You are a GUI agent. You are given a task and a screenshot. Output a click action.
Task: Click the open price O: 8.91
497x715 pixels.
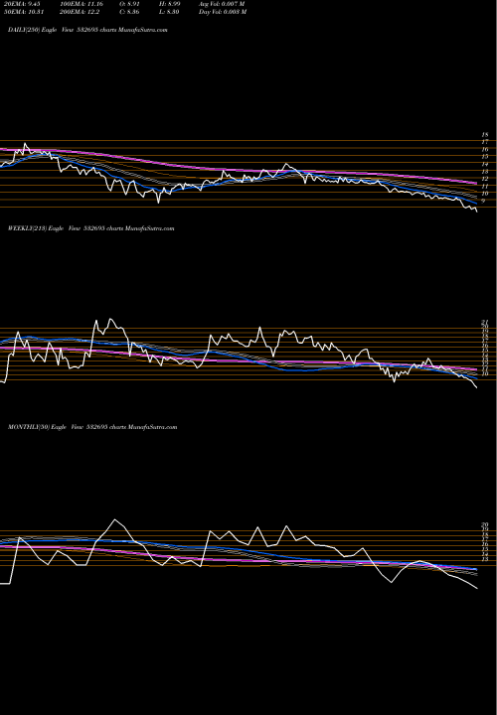(128, 4)
